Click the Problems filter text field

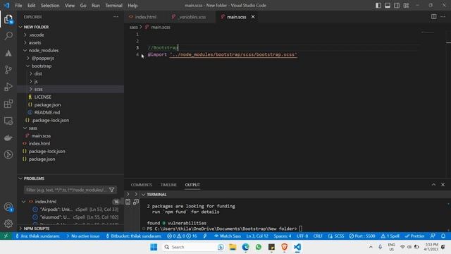[66, 190]
